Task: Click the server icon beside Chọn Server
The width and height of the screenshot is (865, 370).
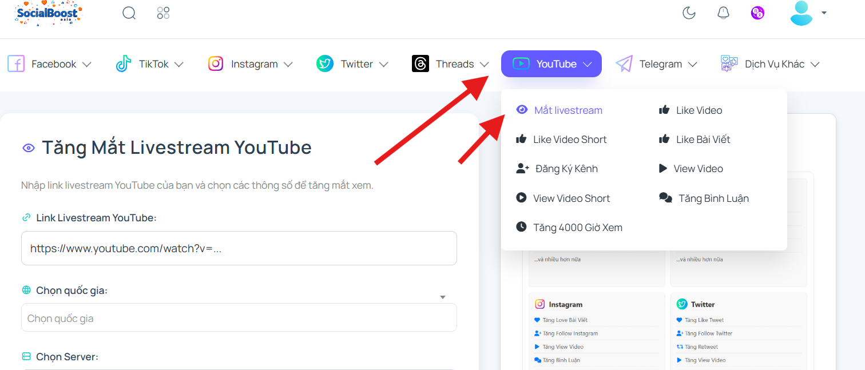Action: pyautogui.click(x=26, y=356)
